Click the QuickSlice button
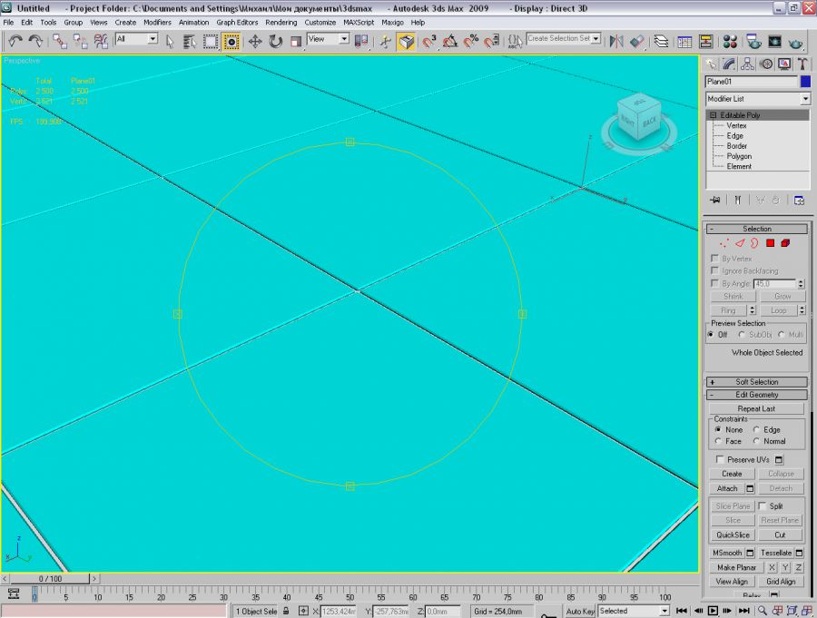 pos(733,535)
